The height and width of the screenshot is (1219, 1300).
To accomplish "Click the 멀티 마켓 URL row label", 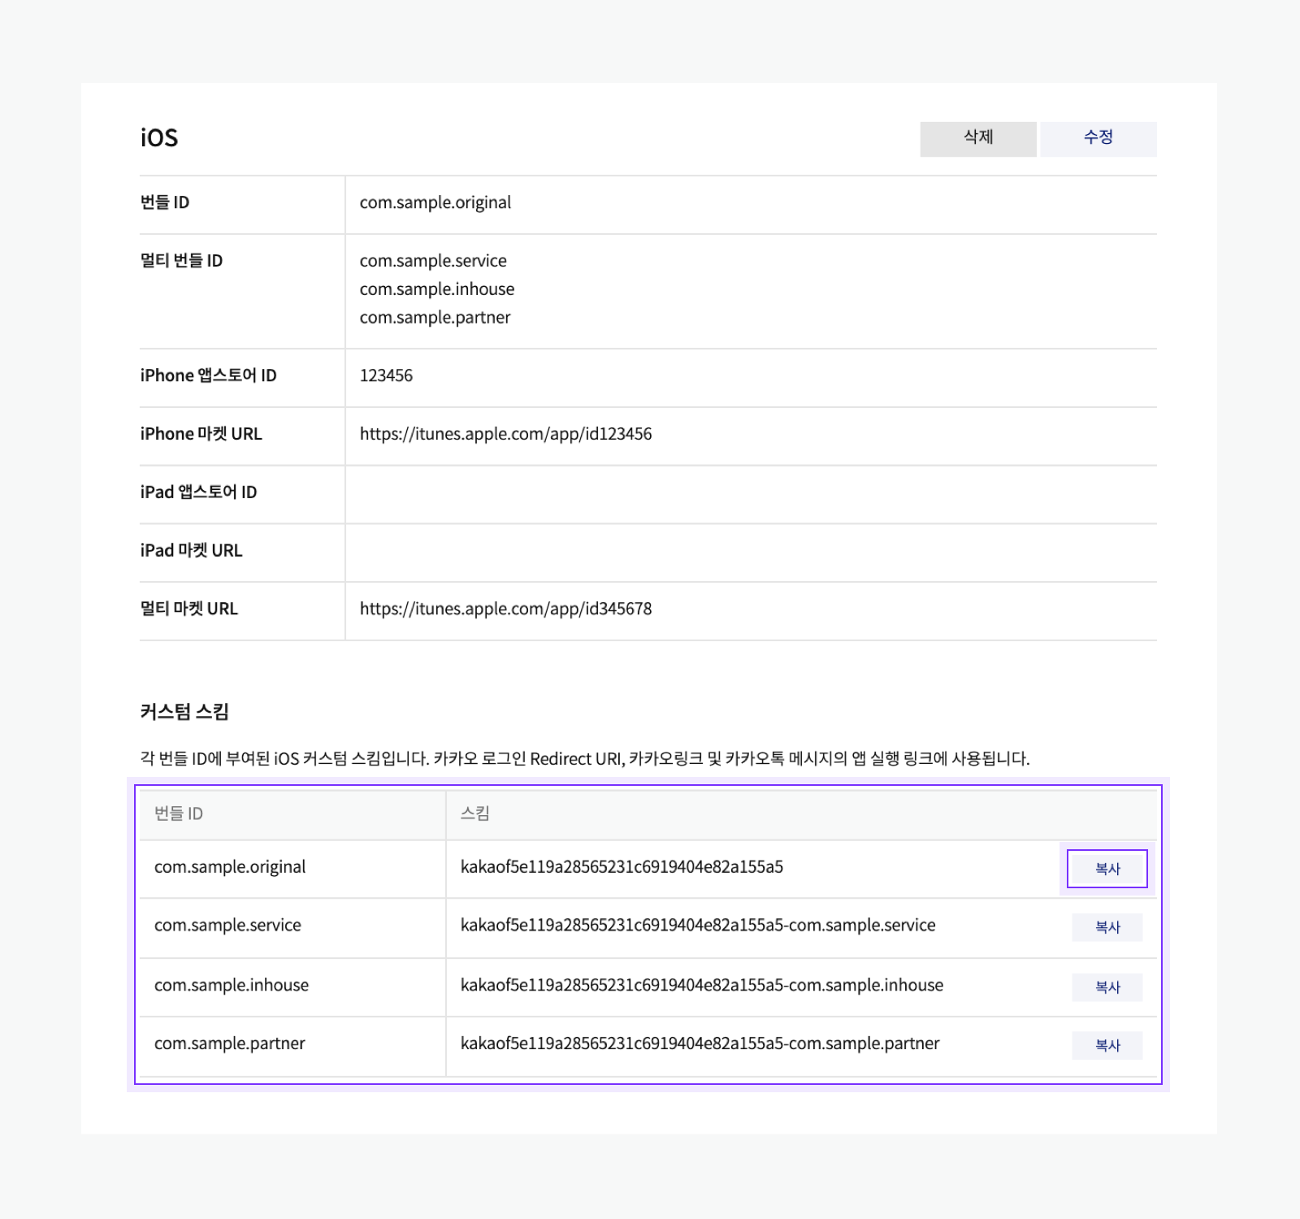I will (x=188, y=609).
